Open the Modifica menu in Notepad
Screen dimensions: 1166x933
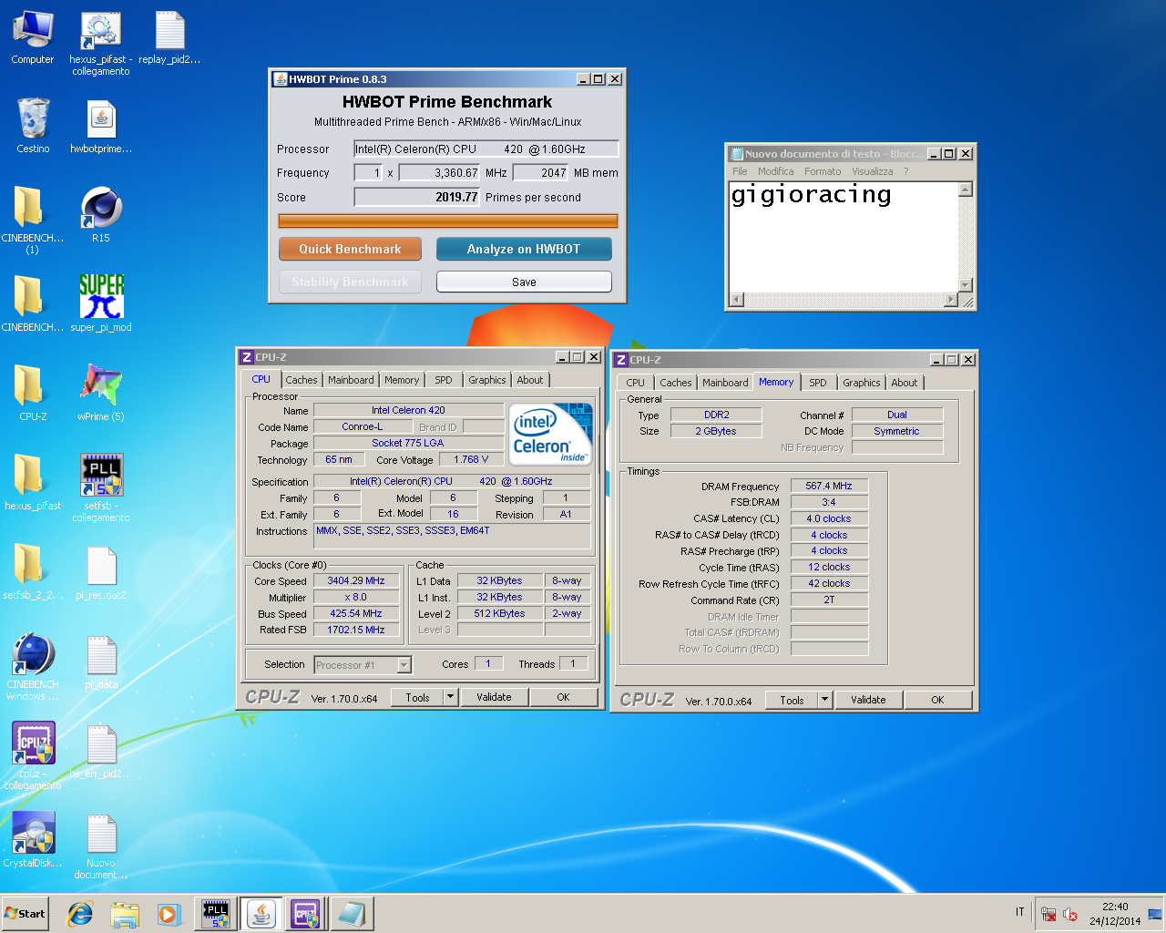tap(775, 171)
